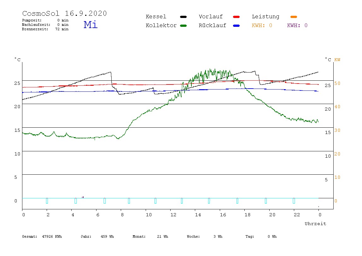Image resolution: width=362 pixels, height=256 pixels.
Task: Select the orange Leistung legend swatch
Action: 294,17
